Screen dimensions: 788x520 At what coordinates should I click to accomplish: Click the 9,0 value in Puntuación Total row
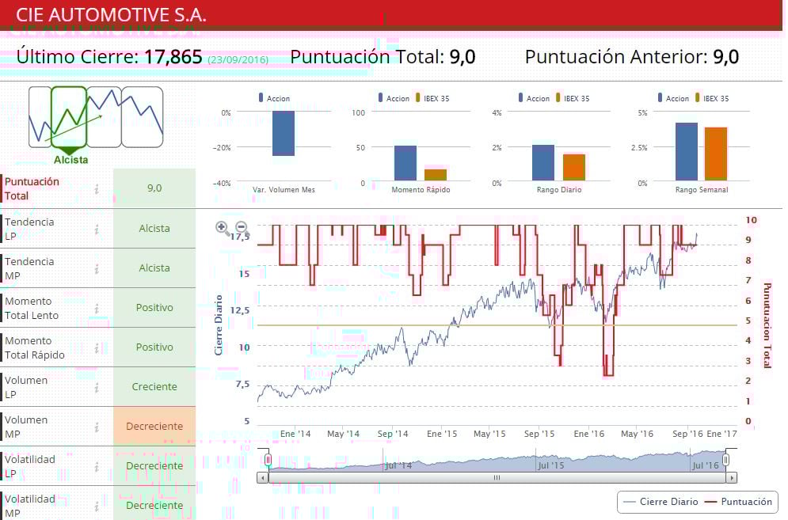tap(154, 188)
